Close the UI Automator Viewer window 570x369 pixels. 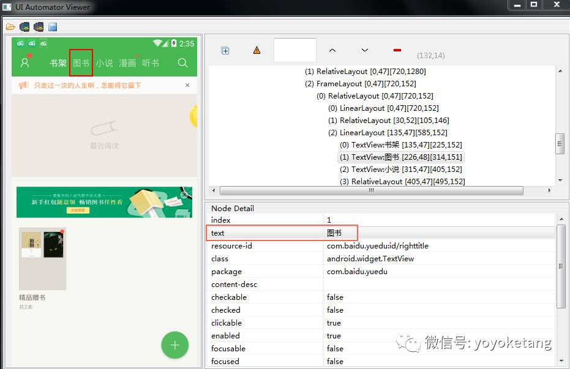coord(557,5)
